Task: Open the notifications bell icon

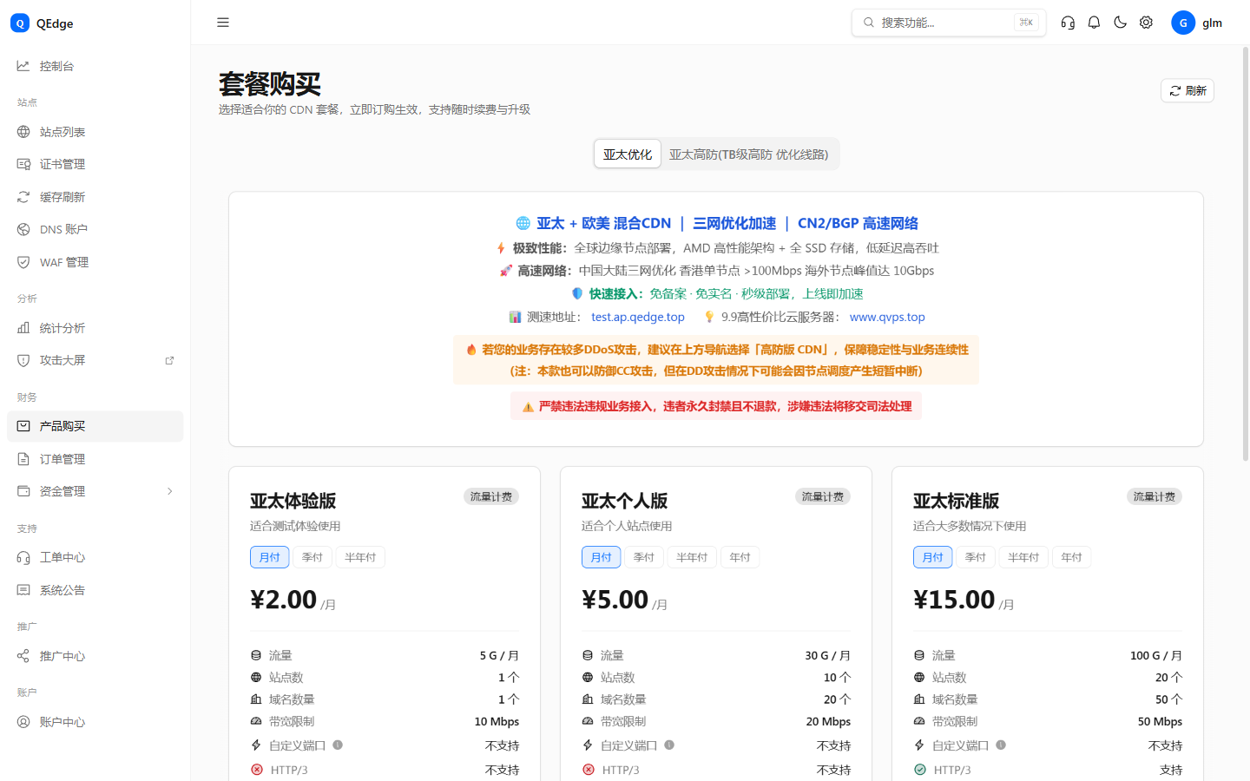Action: pyautogui.click(x=1094, y=23)
